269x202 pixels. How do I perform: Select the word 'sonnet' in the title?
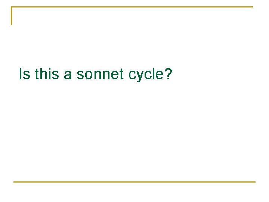(100, 74)
